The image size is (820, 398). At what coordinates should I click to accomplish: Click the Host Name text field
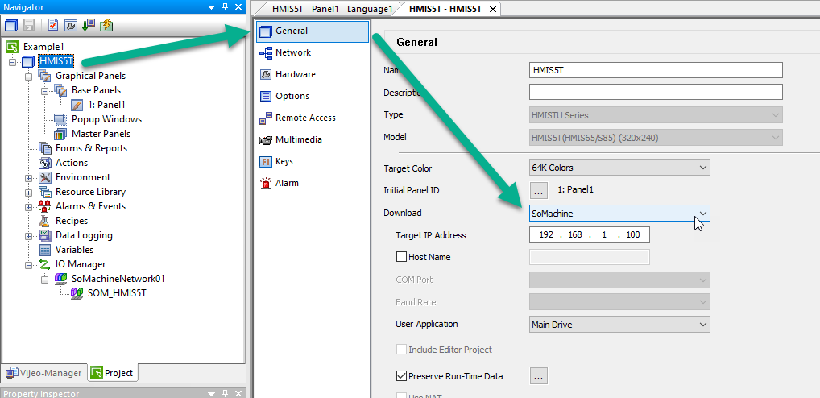(x=590, y=257)
